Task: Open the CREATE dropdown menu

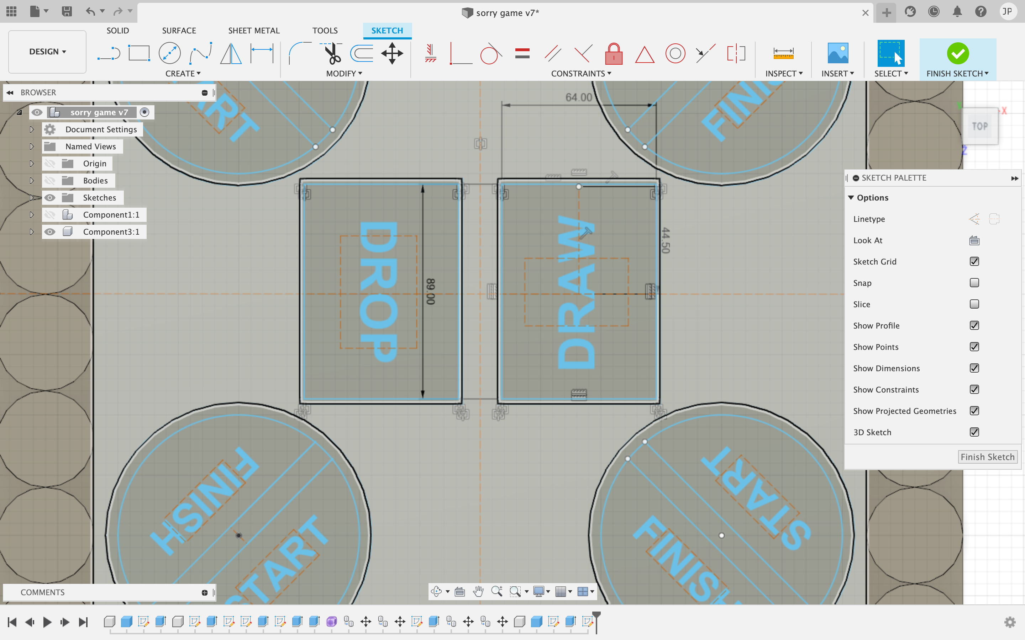Action: [x=183, y=74]
